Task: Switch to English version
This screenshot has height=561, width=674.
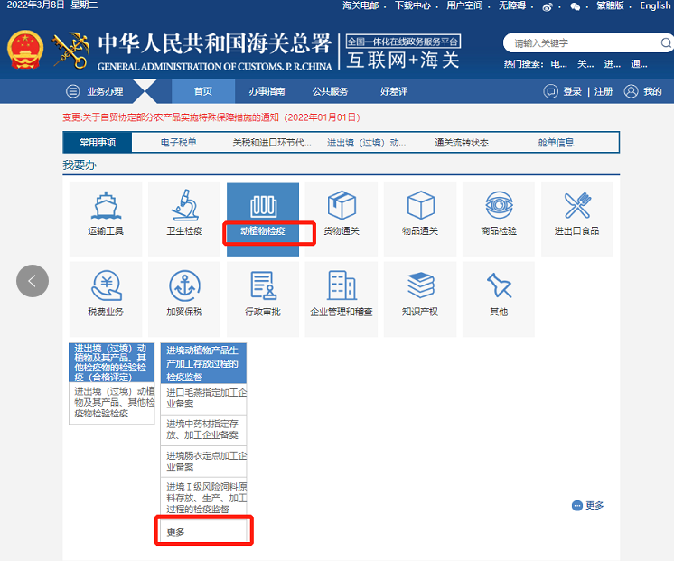Action: [655, 5]
